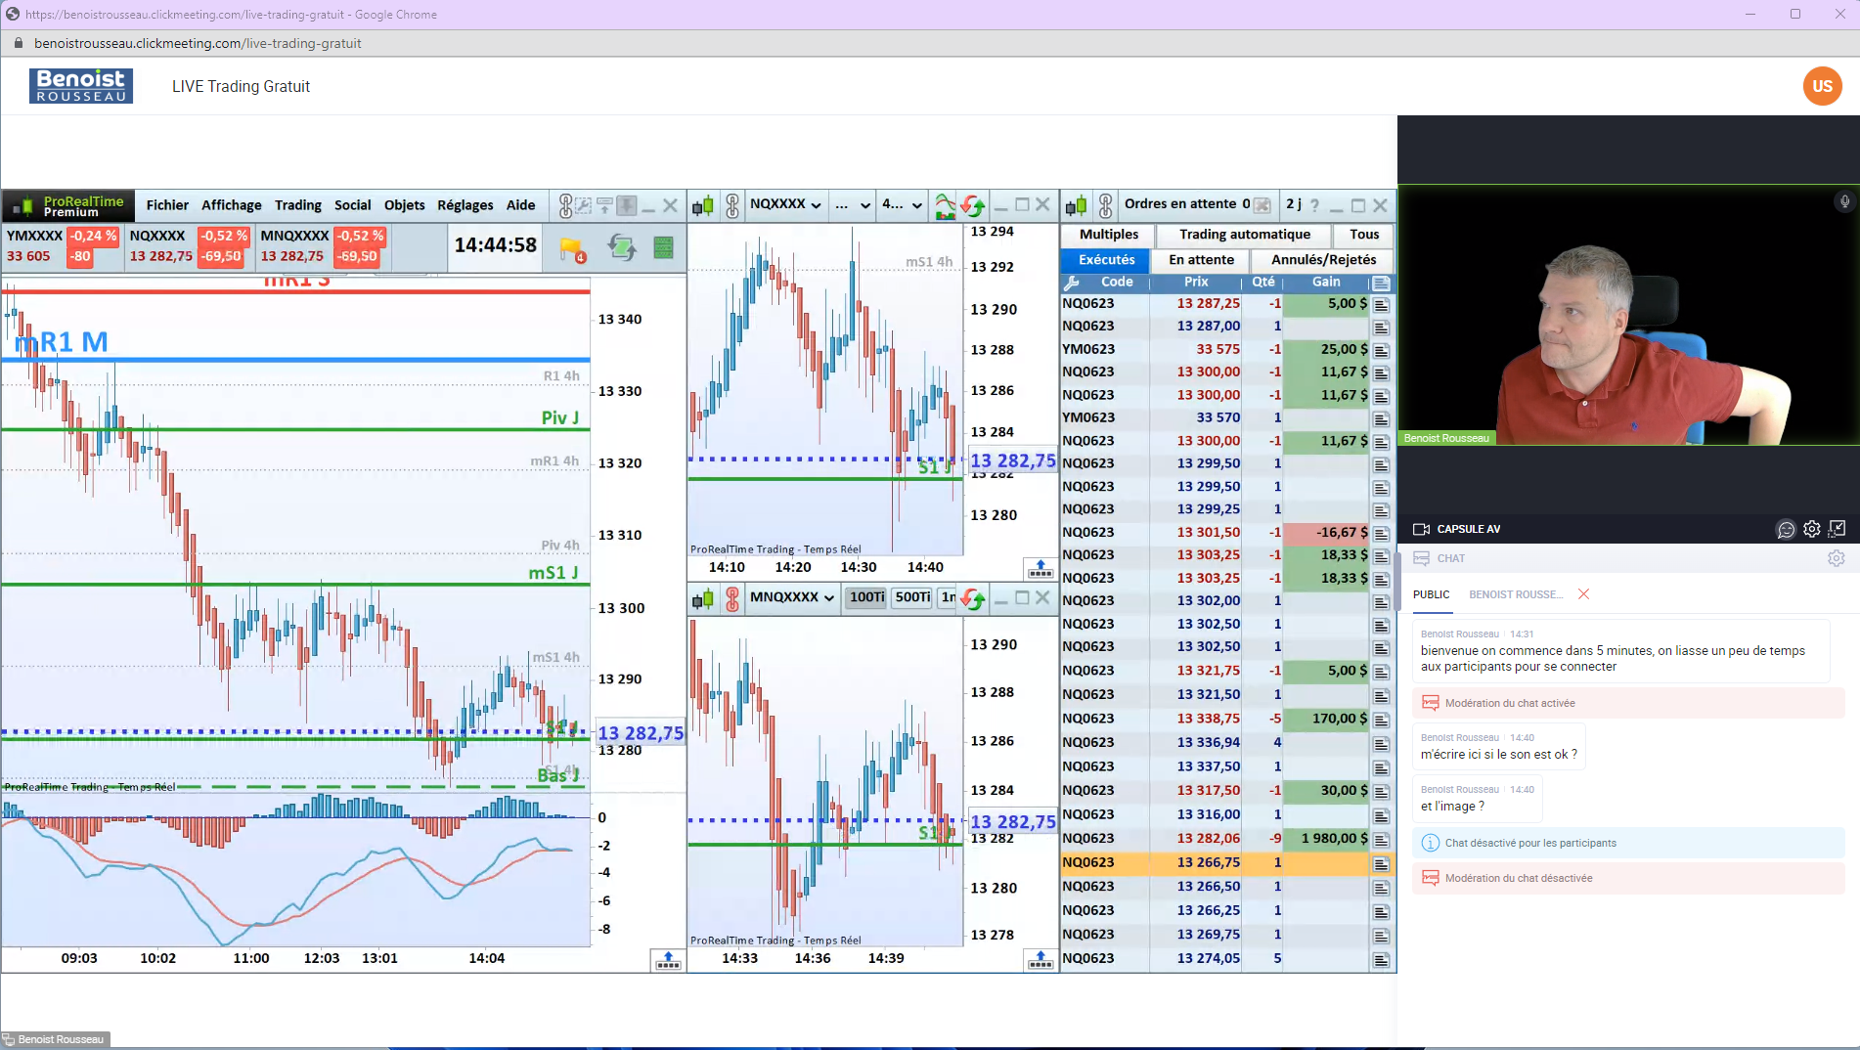The image size is (1860, 1050).
Task: Open the Trading menu
Action: click(297, 205)
